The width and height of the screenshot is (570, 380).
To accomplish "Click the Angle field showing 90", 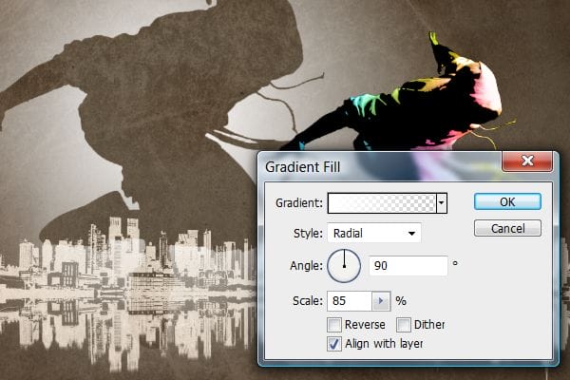I will (408, 266).
